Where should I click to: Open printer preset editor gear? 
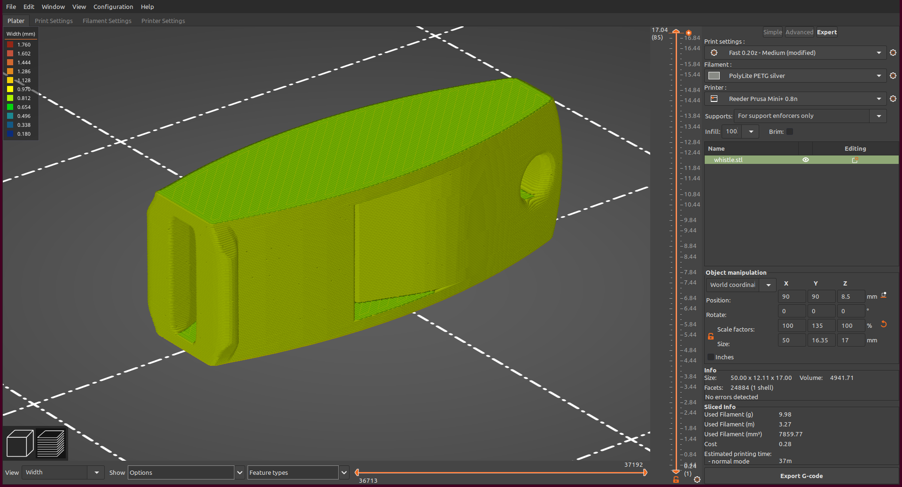(893, 99)
